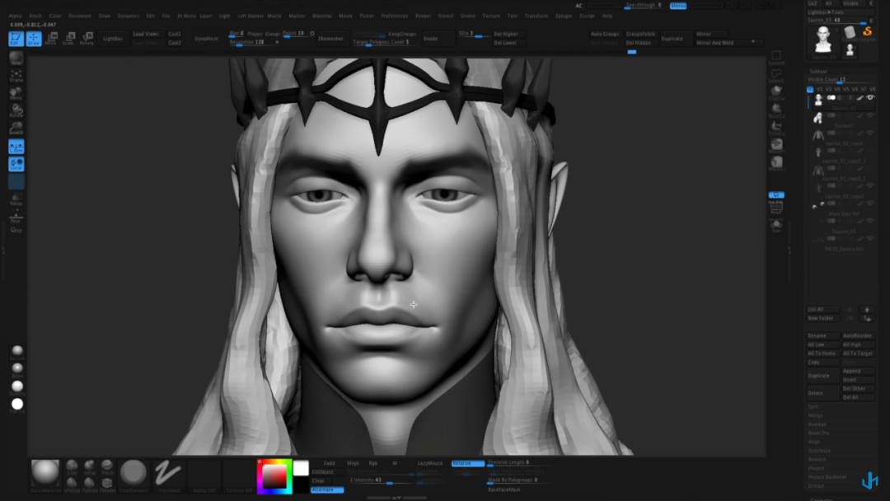Select the Draw mode icon
The height and width of the screenshot is (501, 890).
(34, 39)
